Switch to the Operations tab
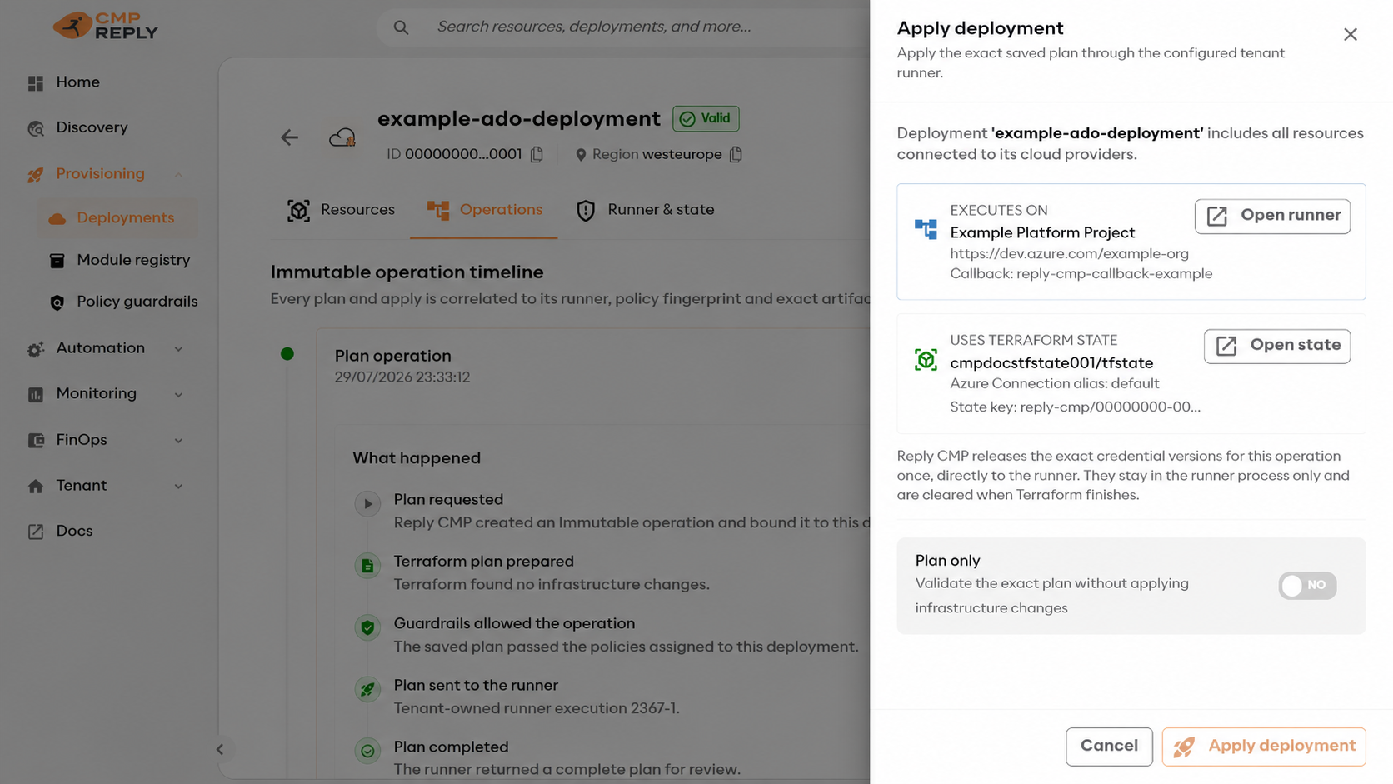1393x784 pixels. coord(484,211)
